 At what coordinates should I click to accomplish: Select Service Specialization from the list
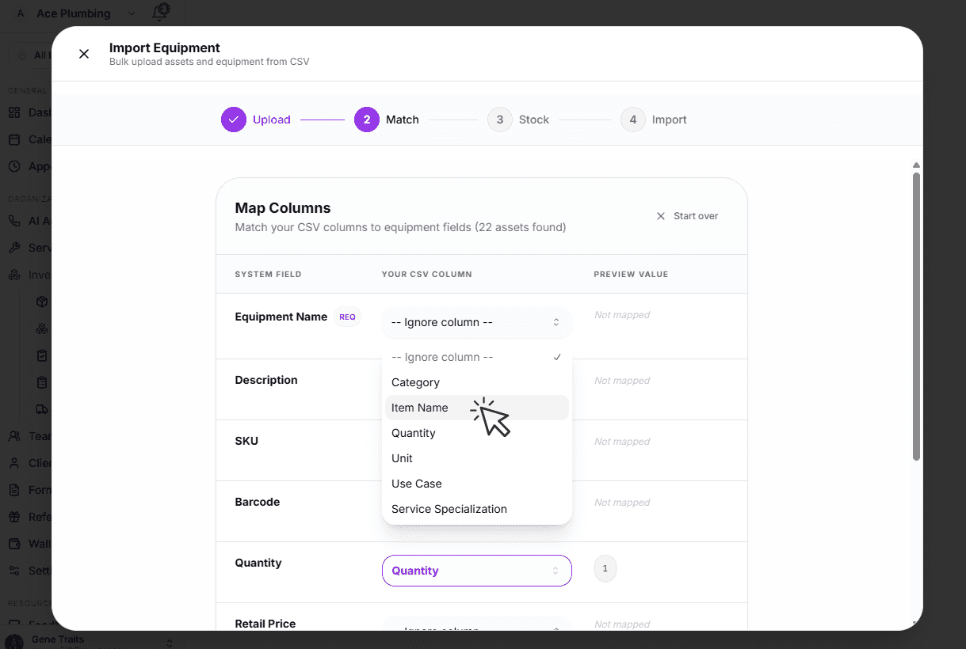(x=476, y=509)
